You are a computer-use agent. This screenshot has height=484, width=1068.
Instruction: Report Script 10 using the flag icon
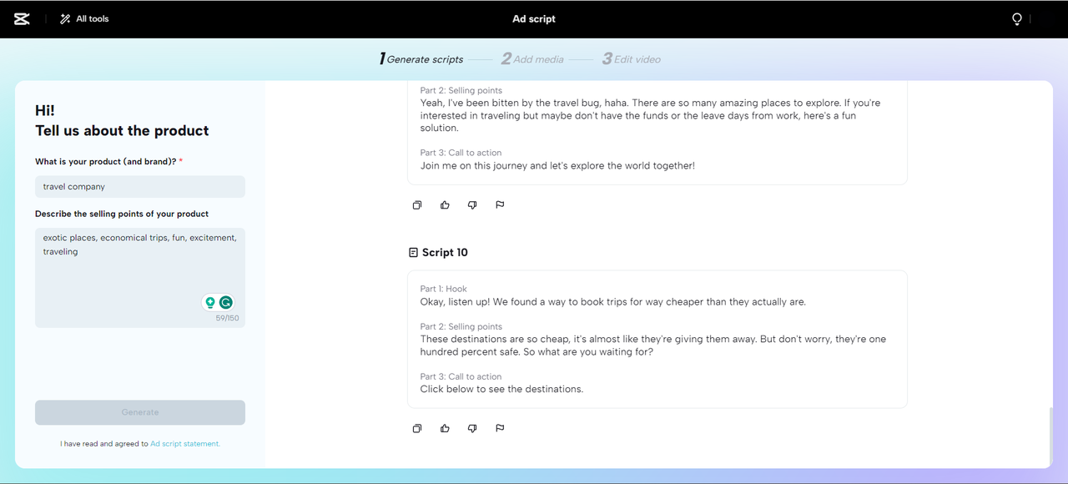[x=500, y=428]
